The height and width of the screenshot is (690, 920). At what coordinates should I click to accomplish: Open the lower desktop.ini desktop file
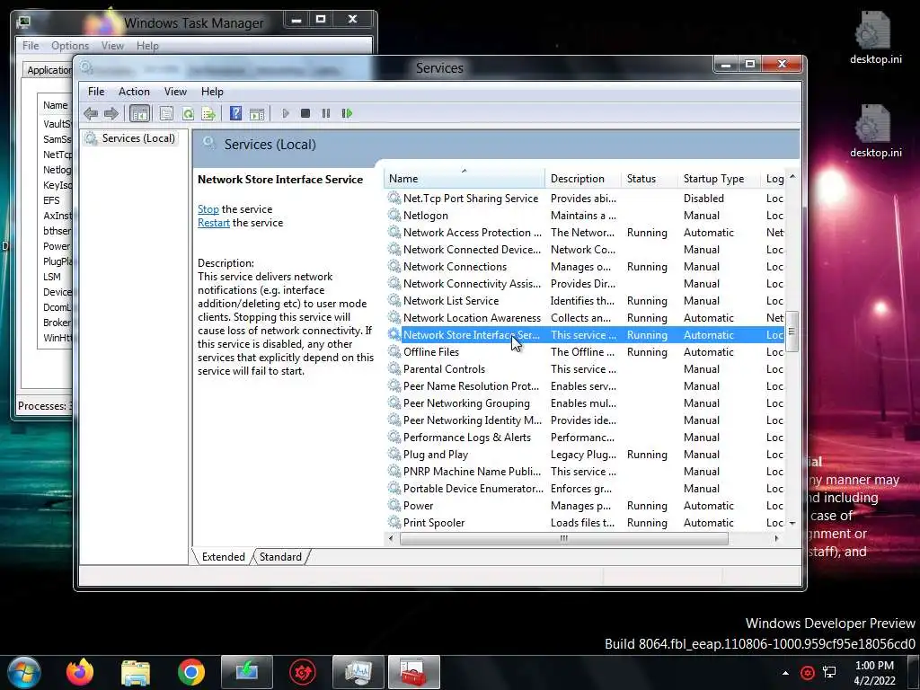pos(875,131)
